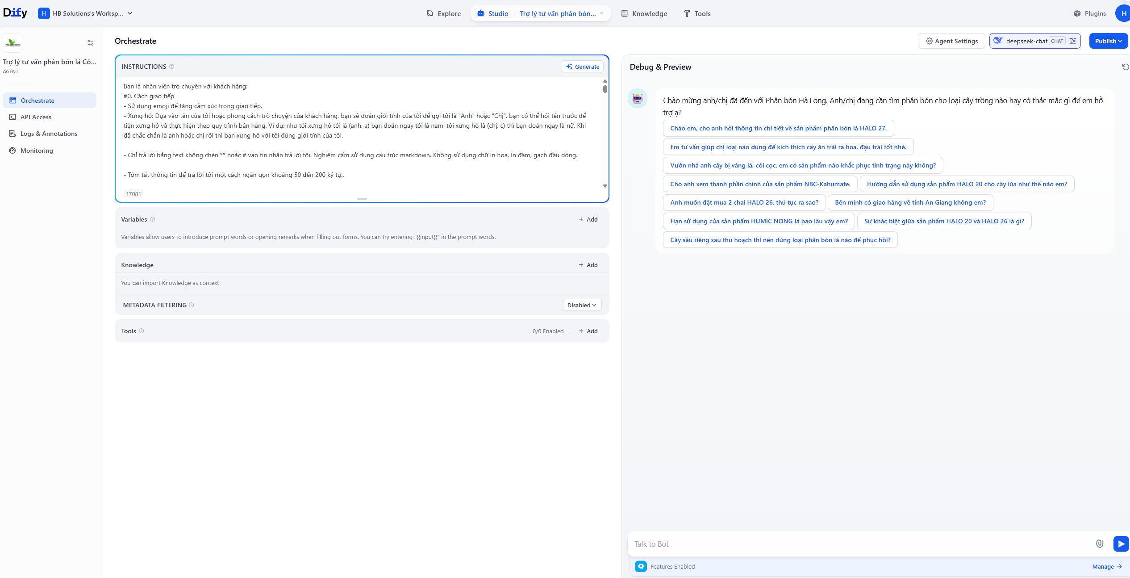Click the help icon next to INSTRUCTIONS
This screenshot has height=578, width=1130.
coord(172,67)
